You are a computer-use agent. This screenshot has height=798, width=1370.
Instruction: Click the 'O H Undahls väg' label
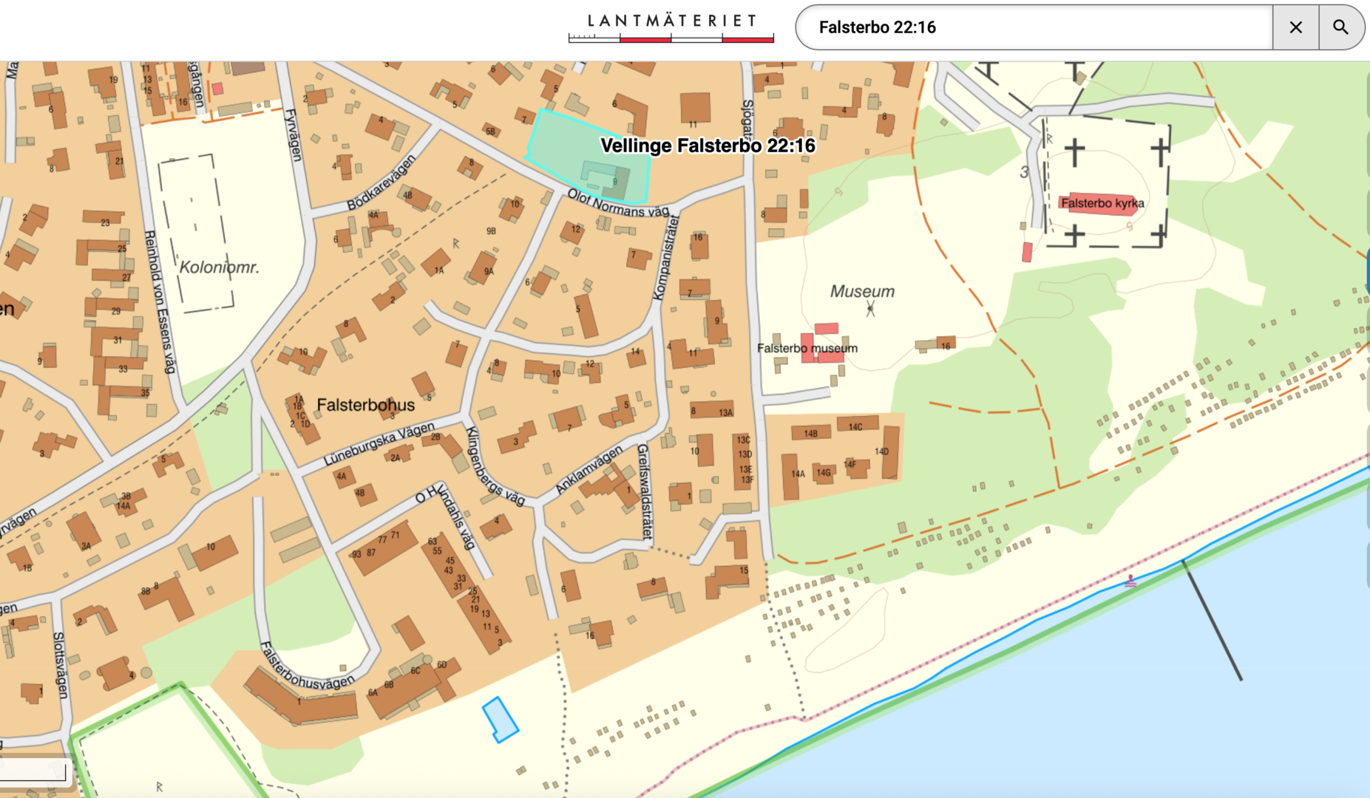point(444,516)
